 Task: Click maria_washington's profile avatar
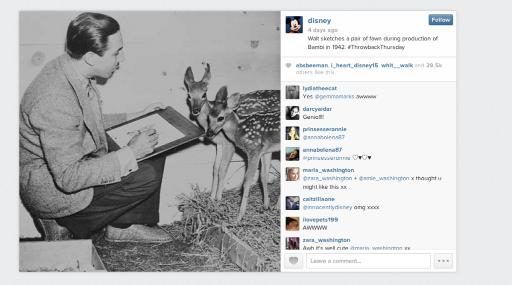pyautogui.click(x=292, y=175)
